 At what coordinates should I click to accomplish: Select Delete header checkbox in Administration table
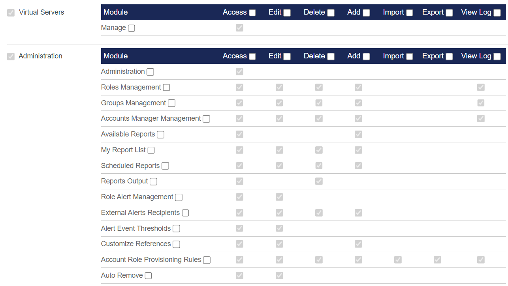[331, 56]
